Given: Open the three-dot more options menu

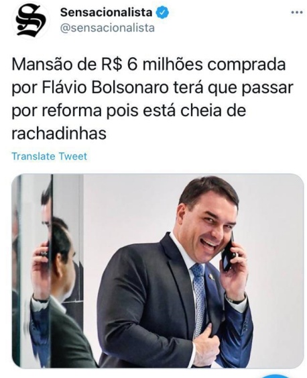Looking at the screenshot, I should (296, 12).
